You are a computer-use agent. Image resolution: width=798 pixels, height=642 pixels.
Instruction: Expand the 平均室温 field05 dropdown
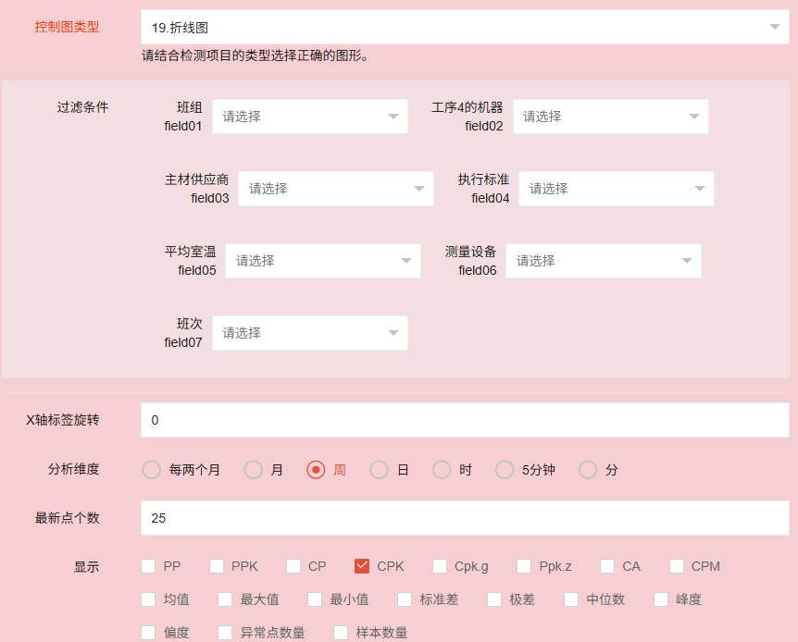pyautogui.click(x=323, y=261)
